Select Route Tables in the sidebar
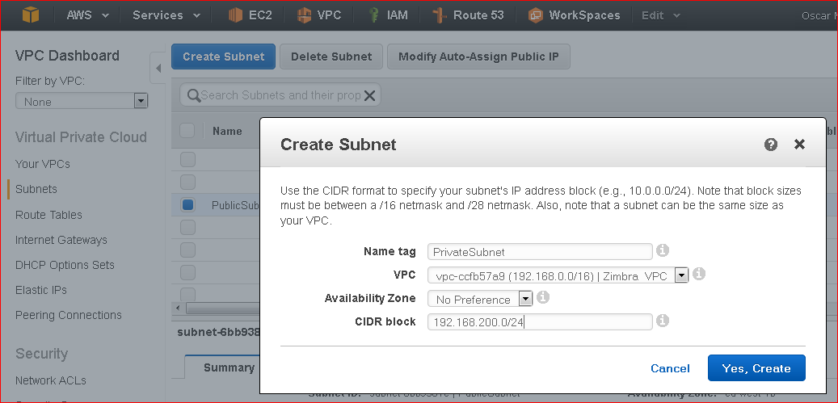The image size is (838, 403). tap(48, 215)
